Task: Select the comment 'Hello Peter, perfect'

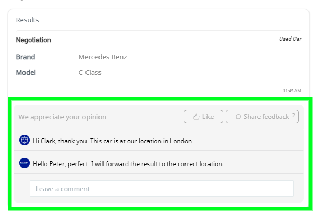Action: coord(128,164)
